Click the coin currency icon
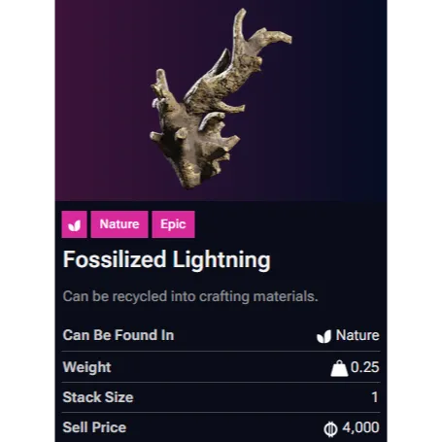 coord(330,429)
